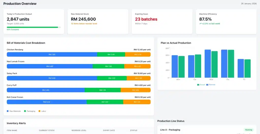Click the blue Tuesday planned production bar
260x134 pixels.
pos(191,66)
